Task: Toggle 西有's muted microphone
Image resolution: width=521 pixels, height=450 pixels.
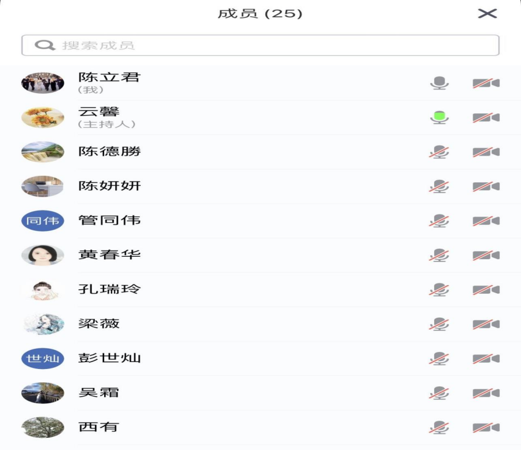Action: 439,427
